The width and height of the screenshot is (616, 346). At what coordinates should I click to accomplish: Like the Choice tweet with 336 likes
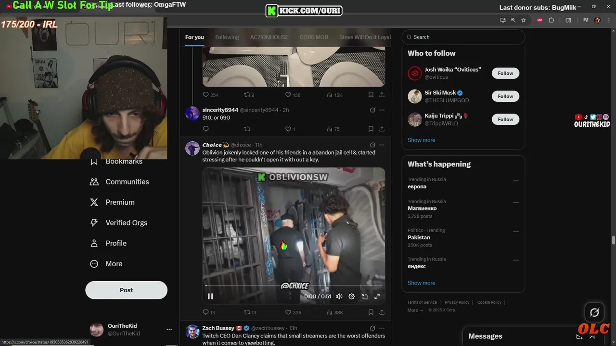[x=293, y=312]
